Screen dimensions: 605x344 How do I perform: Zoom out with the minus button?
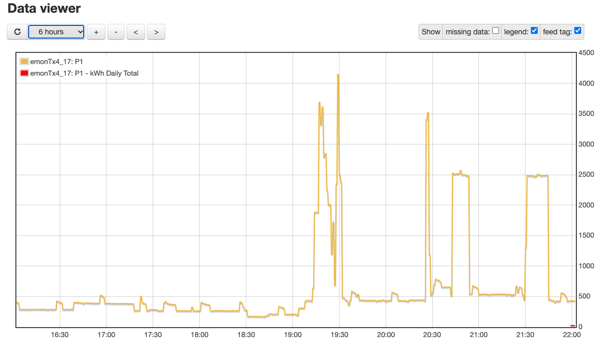point(115,32)
